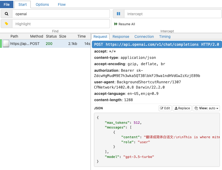Switch to the Options tab

point(42,4)
